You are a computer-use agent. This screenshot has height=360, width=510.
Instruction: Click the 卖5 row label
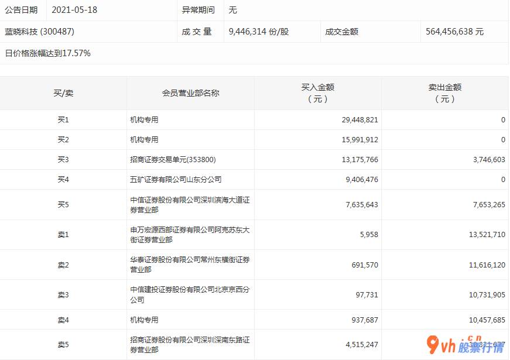pyautogui.click(x=63, y=345)
